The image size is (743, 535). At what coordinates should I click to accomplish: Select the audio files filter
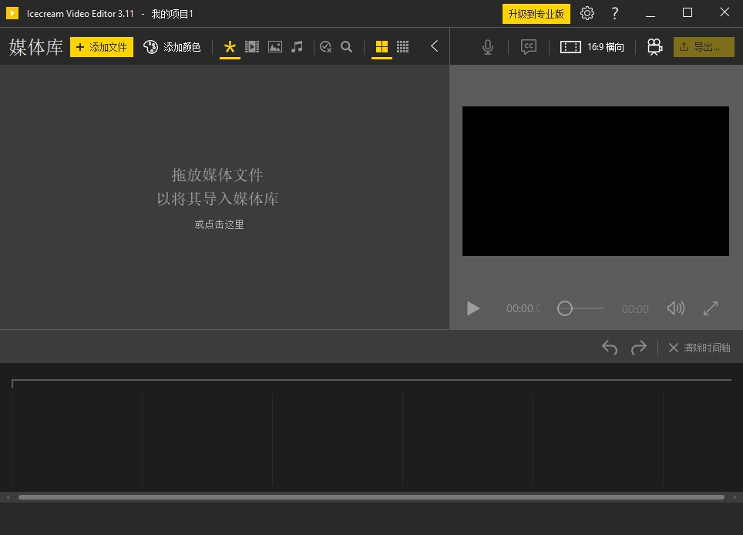point(297,46)
